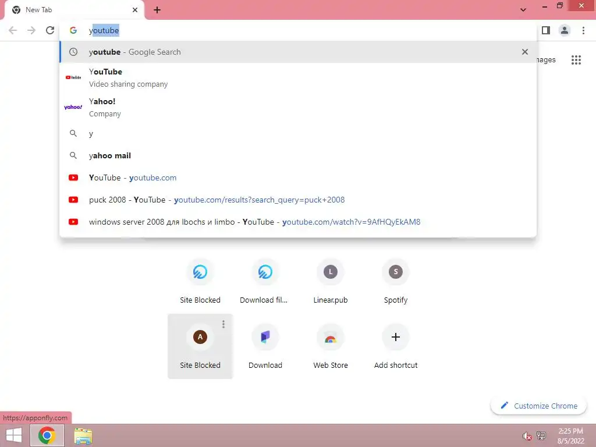This screenshot has width=596, height=447.
Task: Select the New Tab tab
Action: coord(74,10)
